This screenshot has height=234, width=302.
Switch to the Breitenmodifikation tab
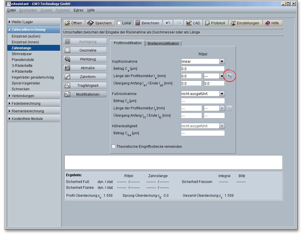[x=163, y=43]
